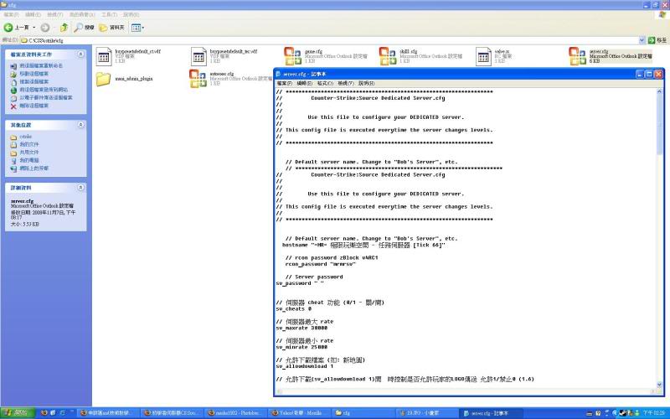This screenshot has width=670, height=419.
Task: Open the mani_admin_plugin folder
Action: click(104, 79)
